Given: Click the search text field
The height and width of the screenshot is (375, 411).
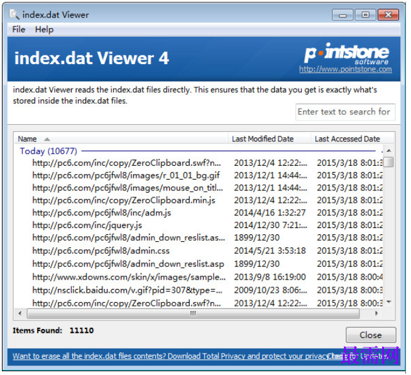Looking at the screenshot, I should point(345,112).
